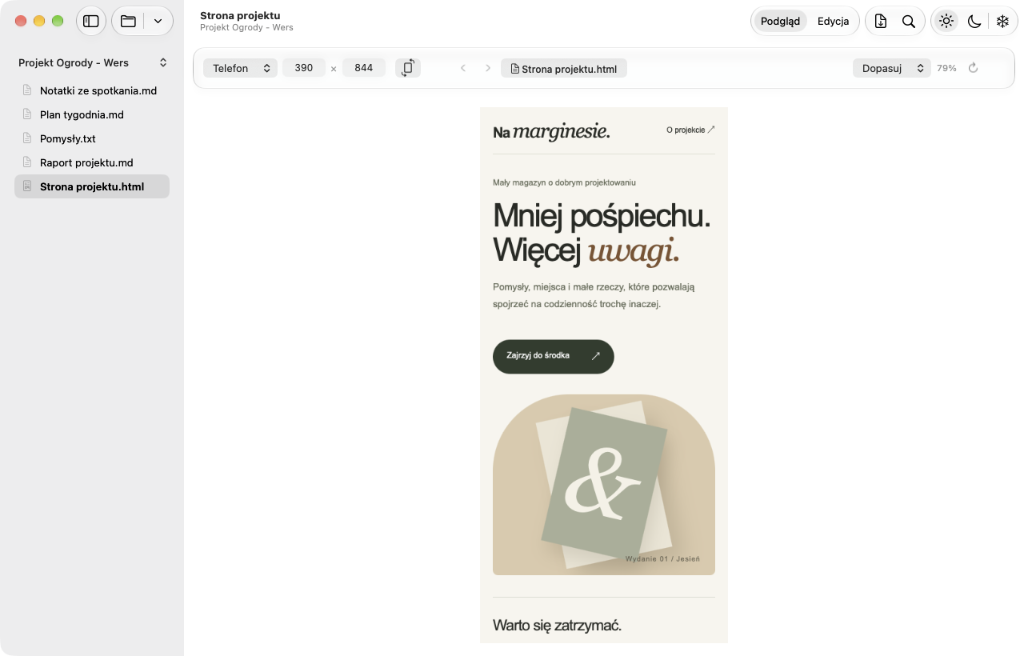Reload the preview with refresh icon
Viewport: 1024px width, 656px height.
pyautogui.click(x=974, y=68)
